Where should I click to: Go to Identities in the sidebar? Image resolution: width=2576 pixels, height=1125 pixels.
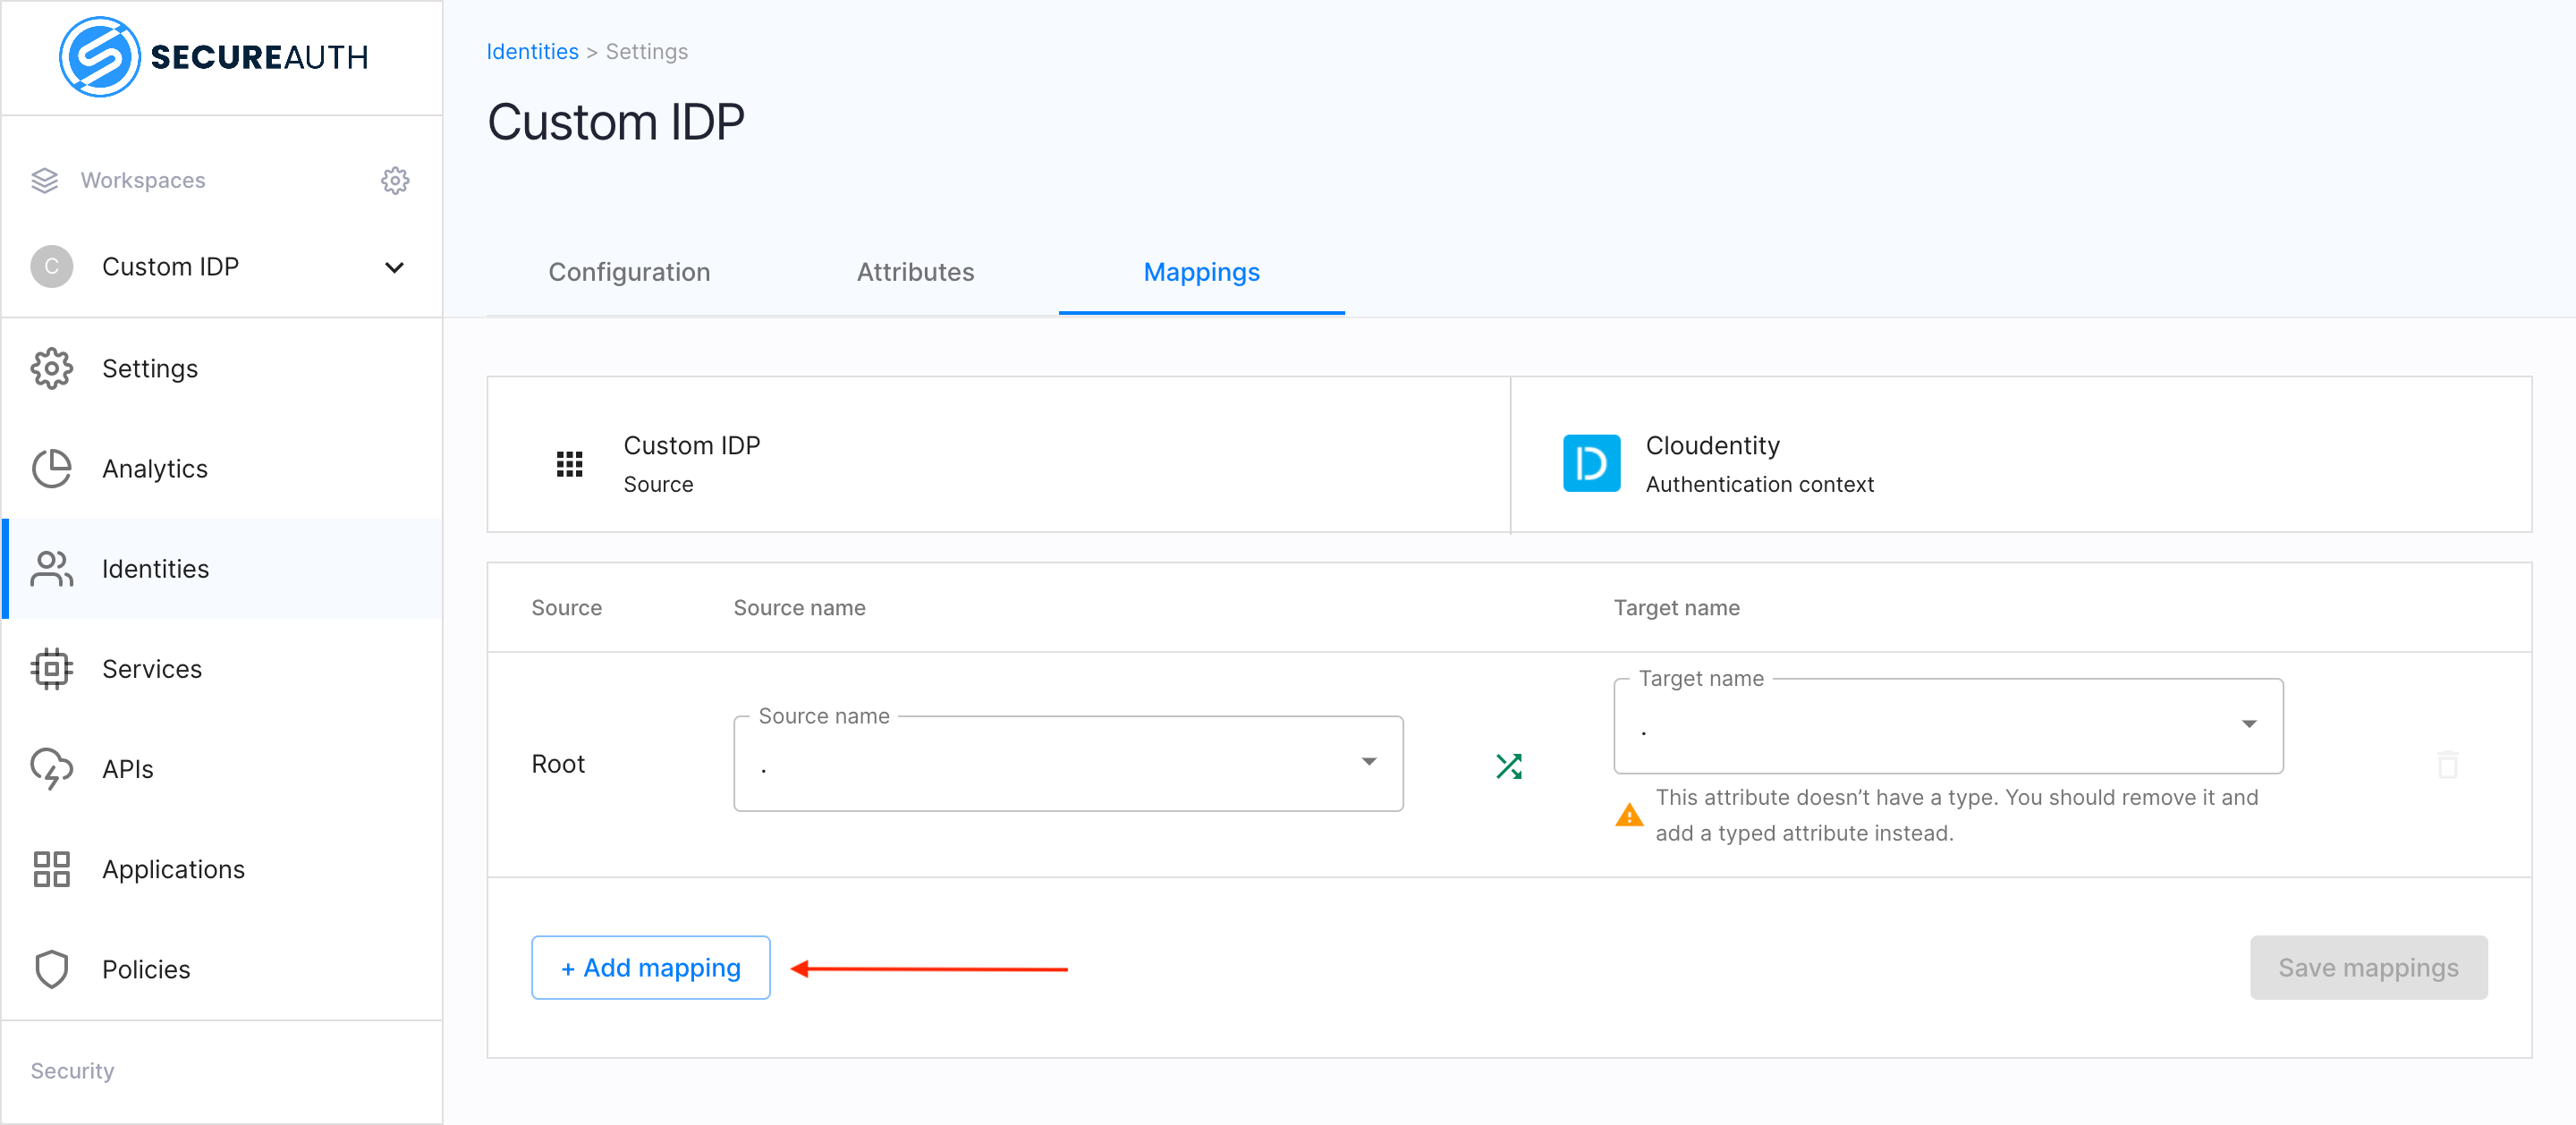222,569
